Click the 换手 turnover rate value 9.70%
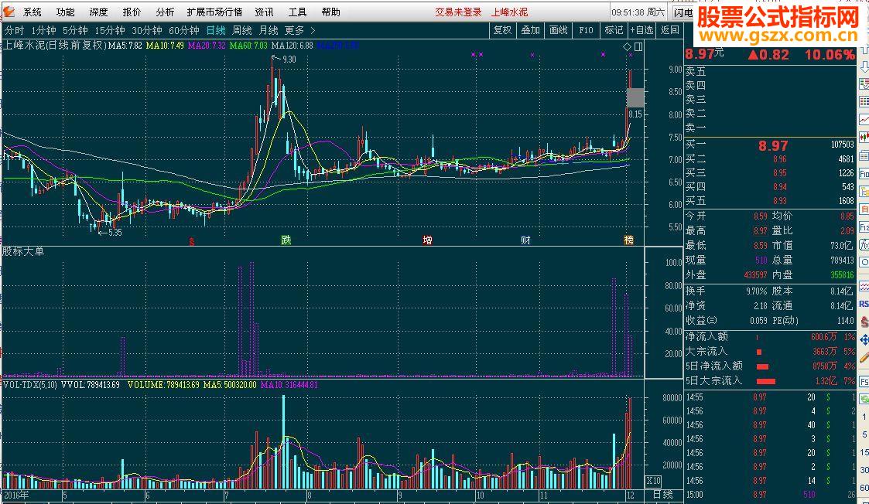This screenshot has width=869, height=504. coord(757,291)
